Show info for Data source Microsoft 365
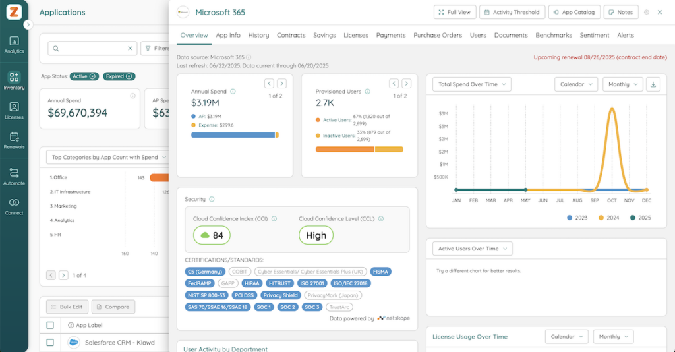 tap(249, 57)
